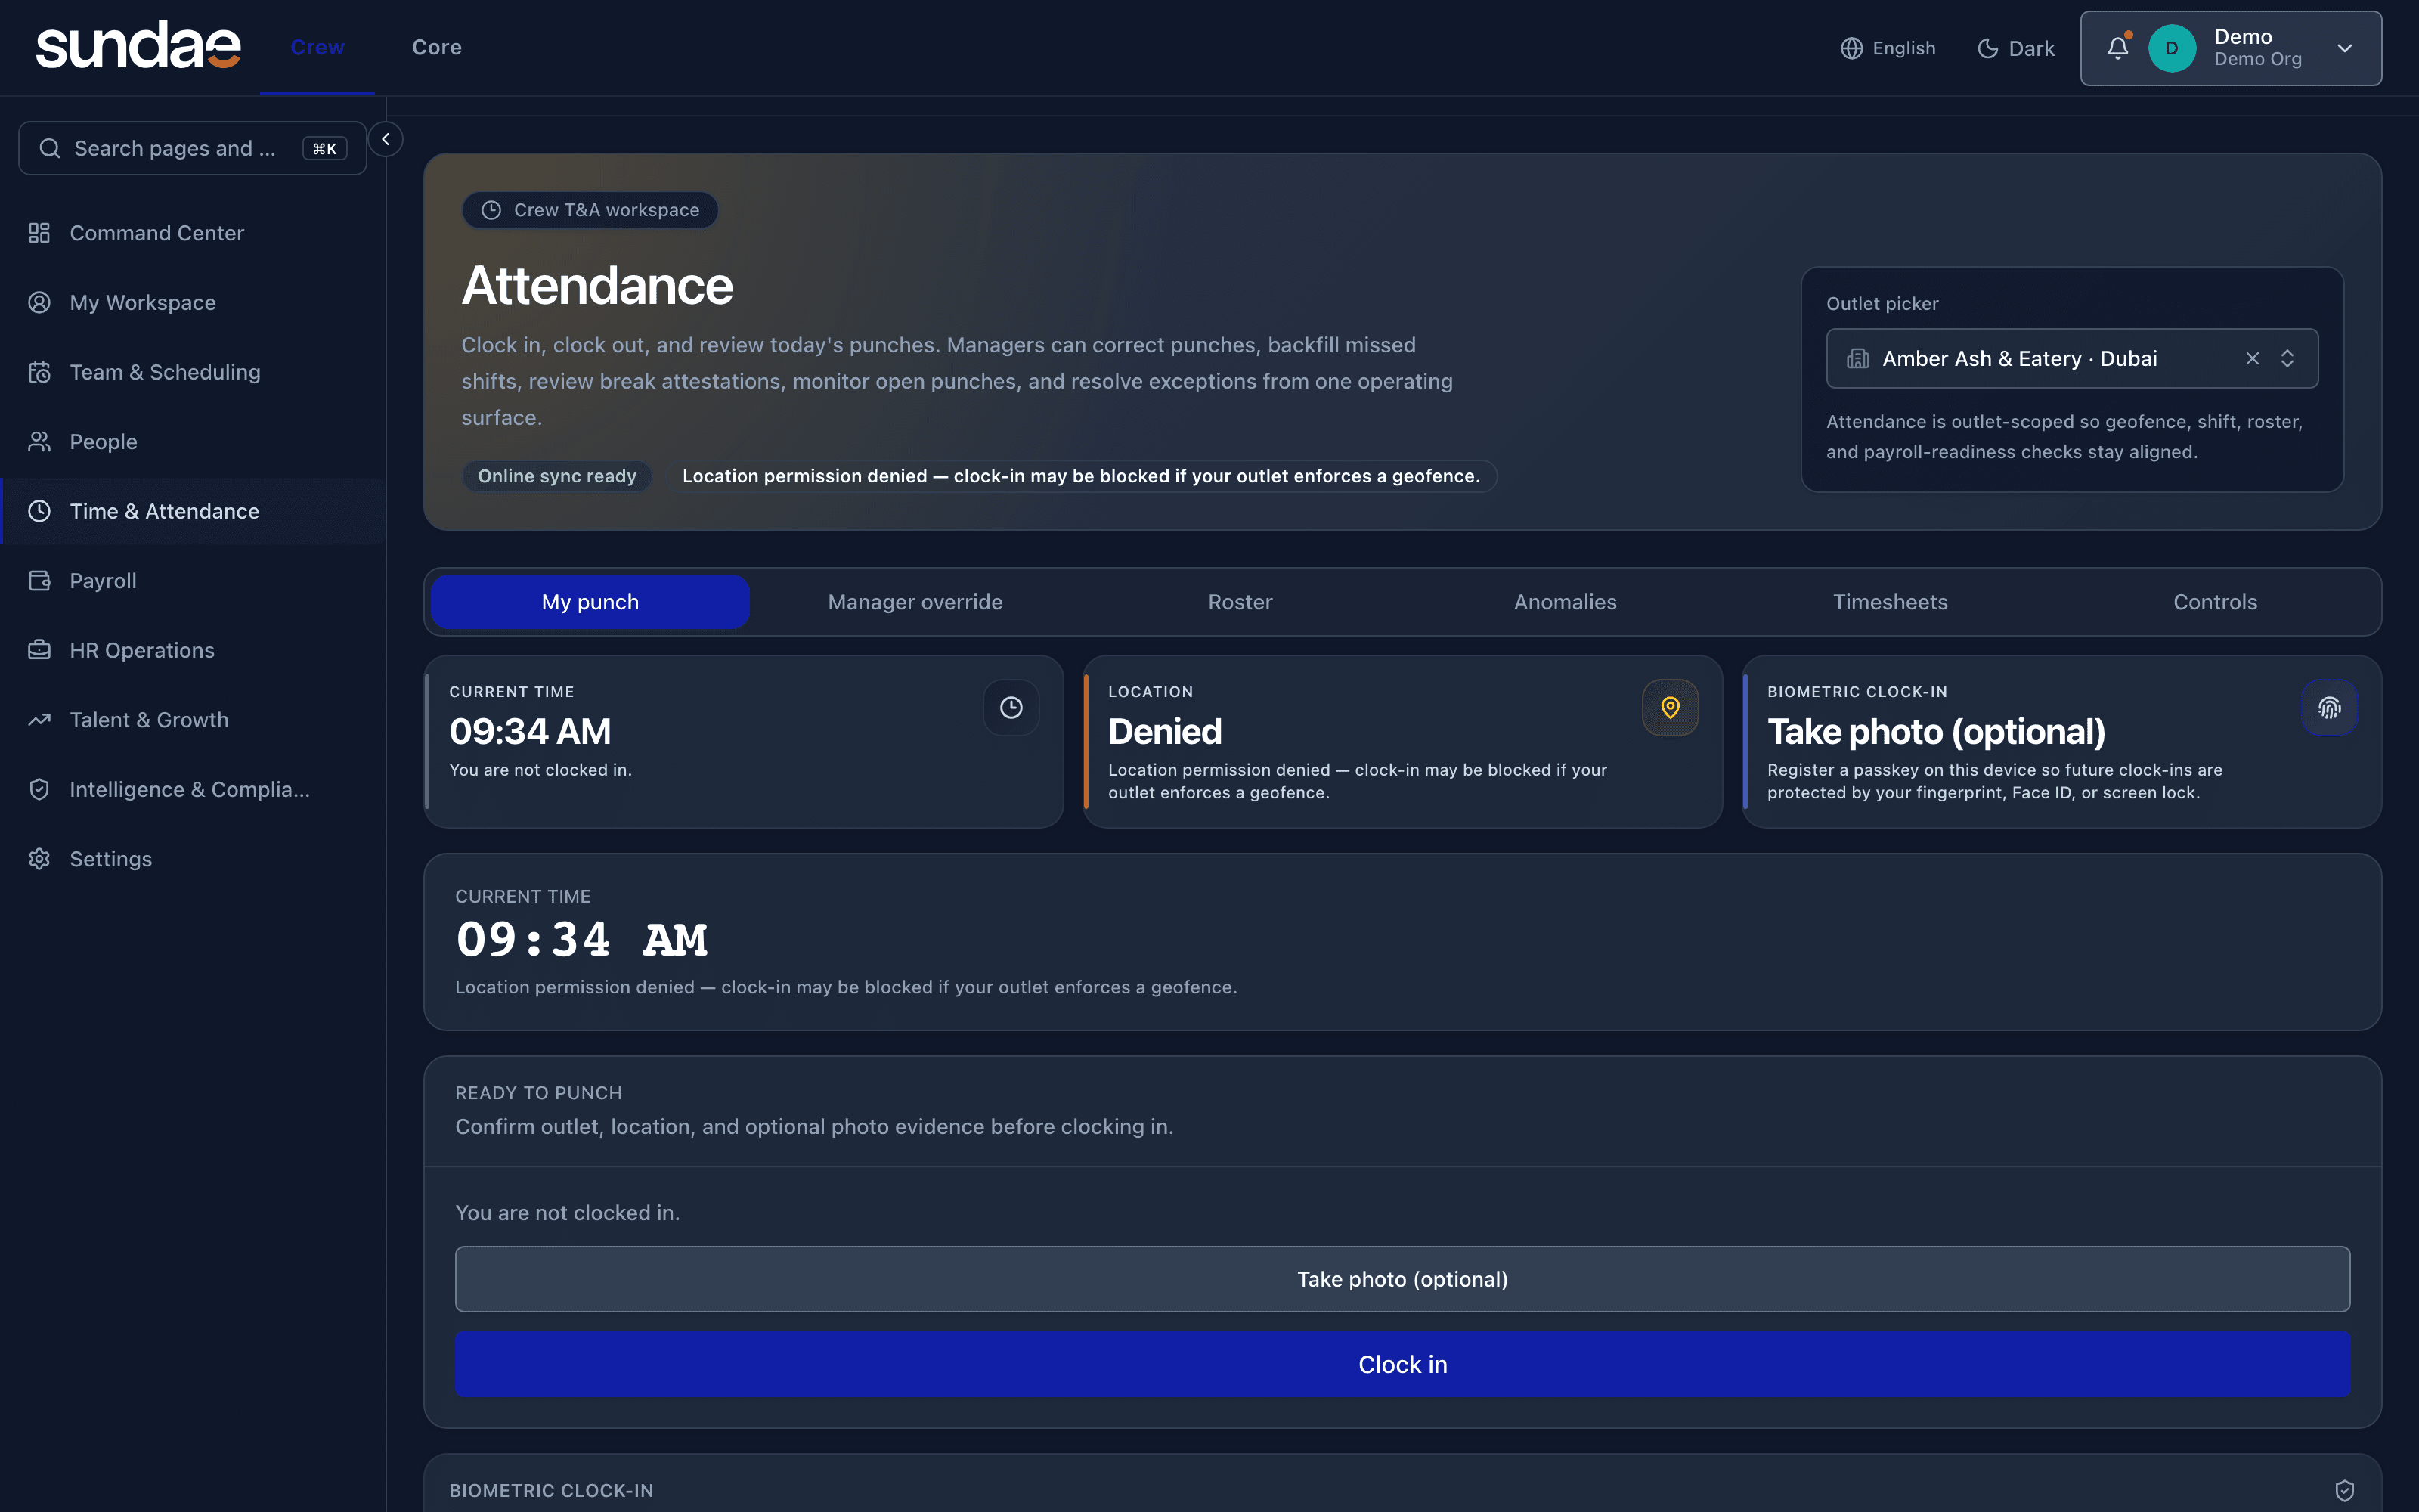This screenshot has width=2419, height=1512.
Task: Click the Online sync ready status chip
Action: point(557,476)
